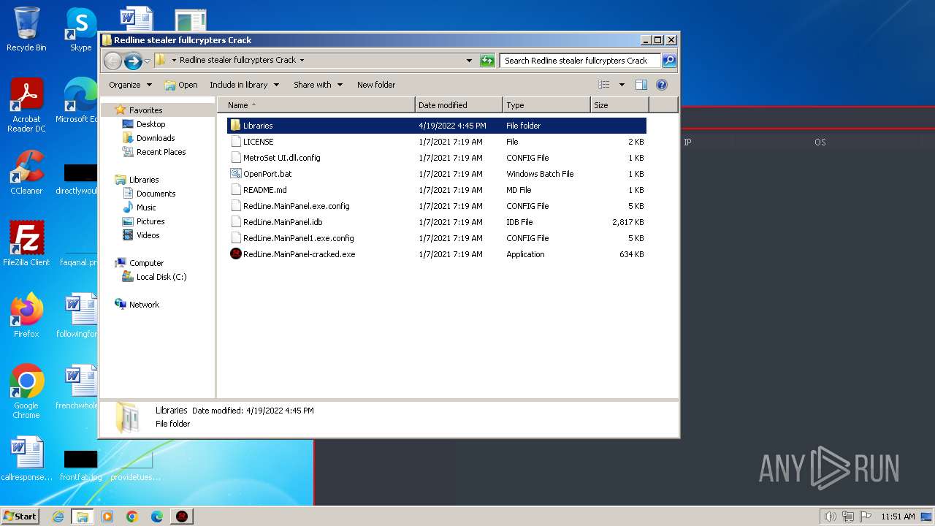Click the Help question mark icon

pyautogui.click(x=662, y=85)
